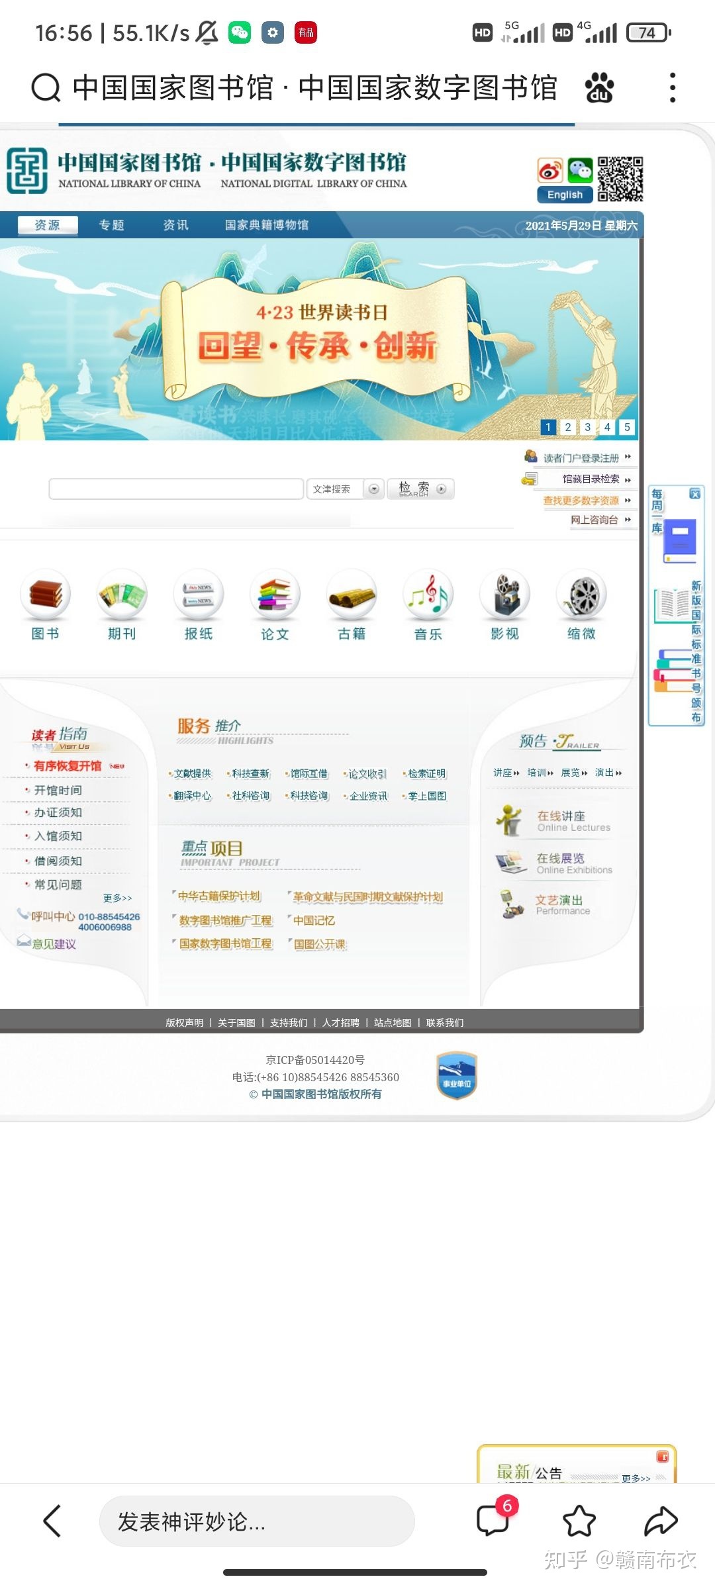Open 站点地图 footer link
This screenshot has width=715, height=1589.
(393, 1023)
